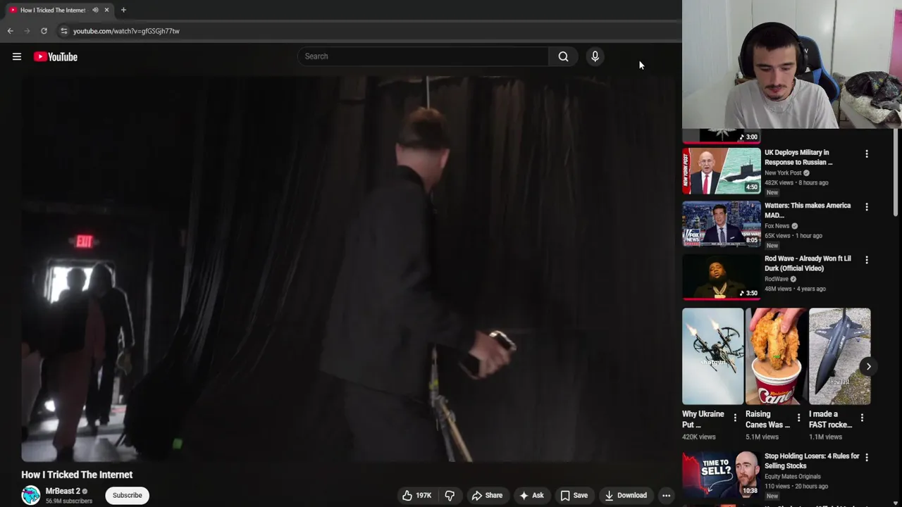This screenshot has height=507, width=902.
Task: Subscribe to MrBeast 2
Action: tap(128, 495)
